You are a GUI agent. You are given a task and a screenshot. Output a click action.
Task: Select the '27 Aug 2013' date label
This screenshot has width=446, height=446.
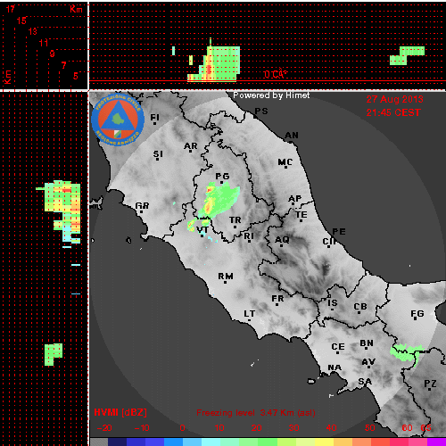394,99
